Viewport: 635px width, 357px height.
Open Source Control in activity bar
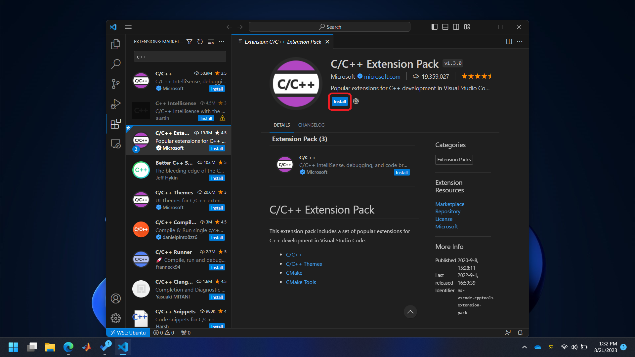(115, 84)
